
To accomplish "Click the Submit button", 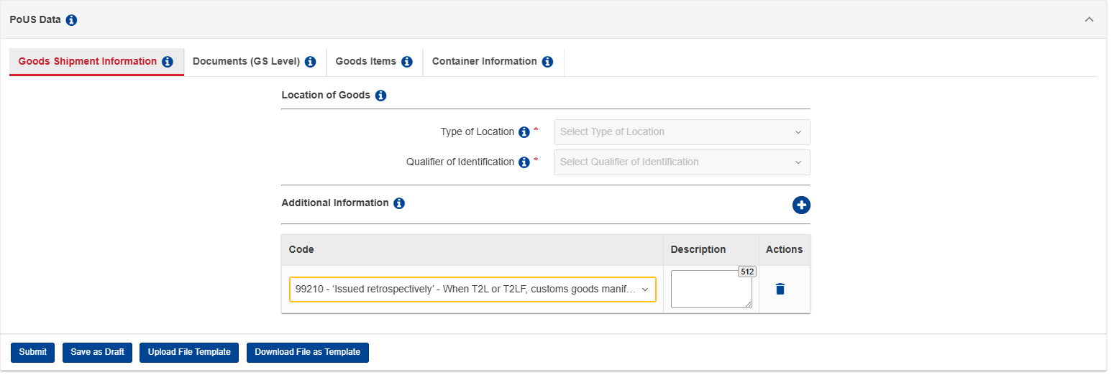I will coord(32,352).
